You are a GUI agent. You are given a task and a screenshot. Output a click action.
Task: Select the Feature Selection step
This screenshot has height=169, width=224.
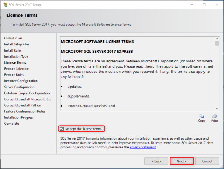pyautogui.click(x=17, y=69)
